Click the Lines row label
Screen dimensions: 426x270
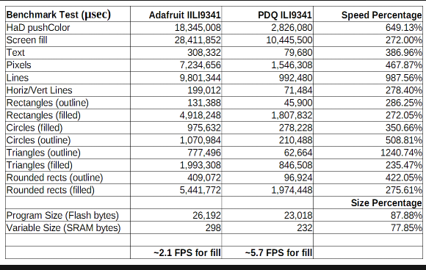pyautogui.click(x=18, y=78)
